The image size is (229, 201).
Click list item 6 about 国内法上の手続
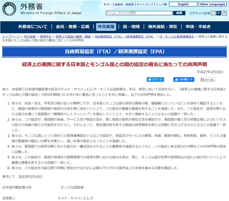click(x=95, y=168)
